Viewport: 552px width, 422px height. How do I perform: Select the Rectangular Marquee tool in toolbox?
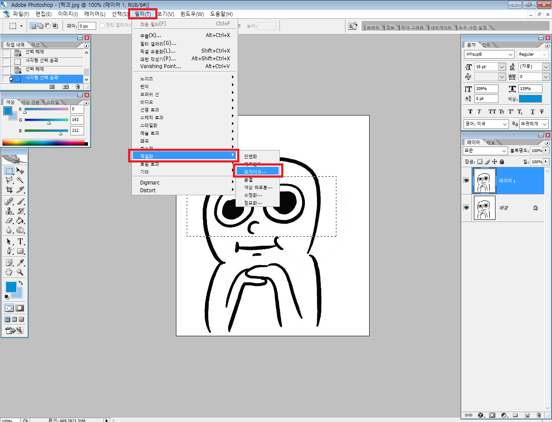pyautogui.click(x=9, y=171)
